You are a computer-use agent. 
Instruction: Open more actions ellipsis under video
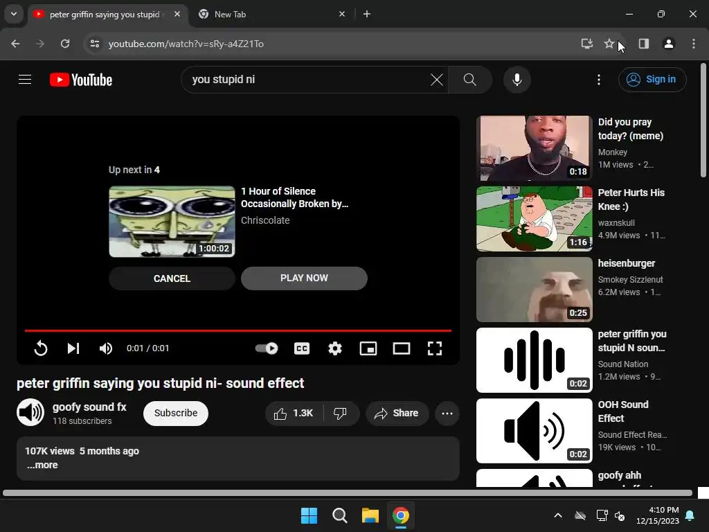point(447,413)
